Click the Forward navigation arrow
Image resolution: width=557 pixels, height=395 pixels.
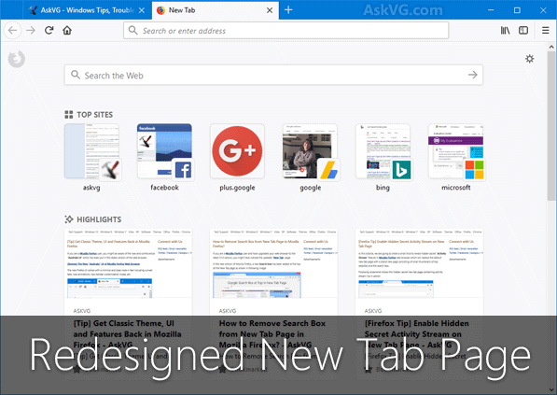(31, 31)
